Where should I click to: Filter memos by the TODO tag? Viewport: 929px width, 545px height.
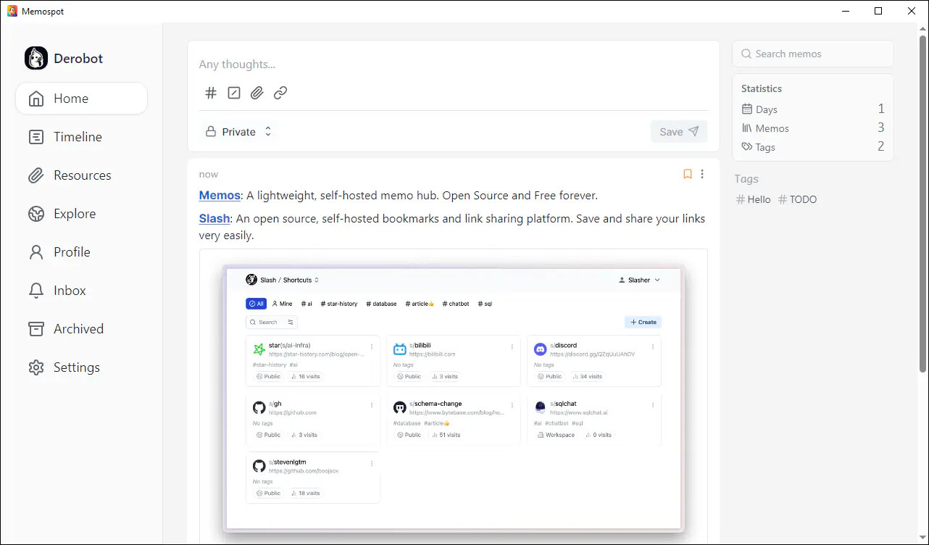pyautogui.click(x=797, y=199)
